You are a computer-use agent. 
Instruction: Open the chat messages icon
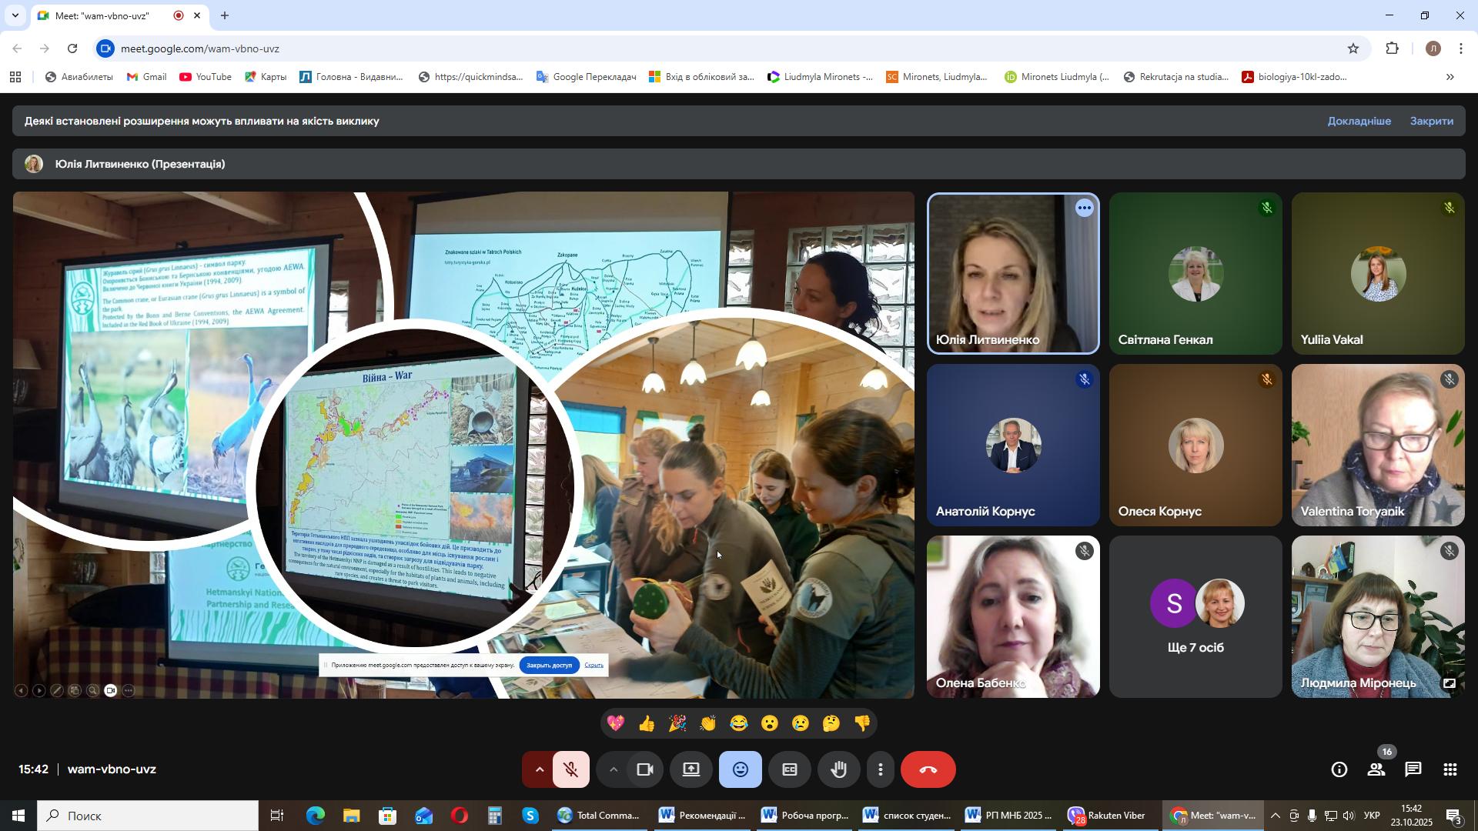click(1413, 770)
